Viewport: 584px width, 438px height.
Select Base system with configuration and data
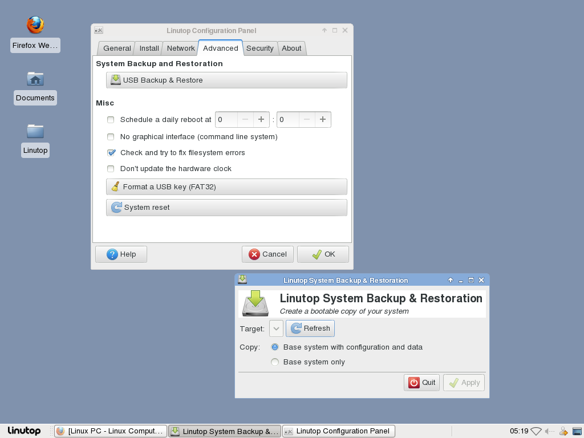point(275,347)
